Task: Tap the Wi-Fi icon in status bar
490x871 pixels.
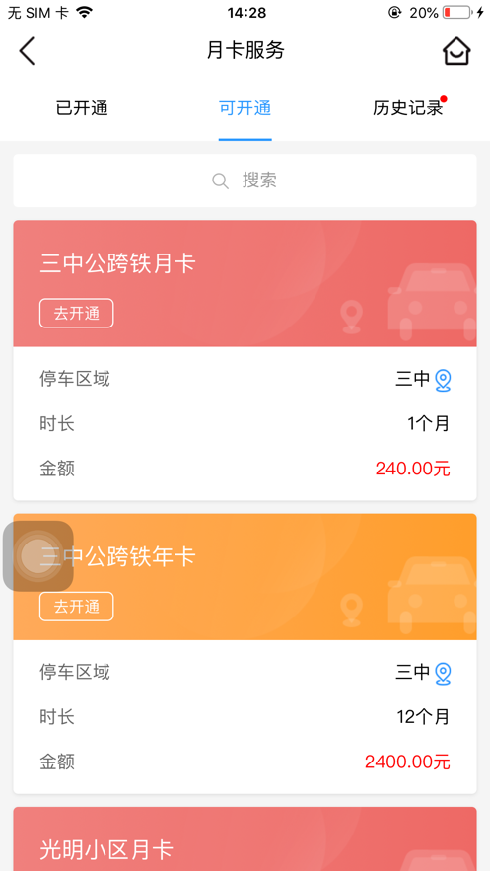Action: click(85, 12)
